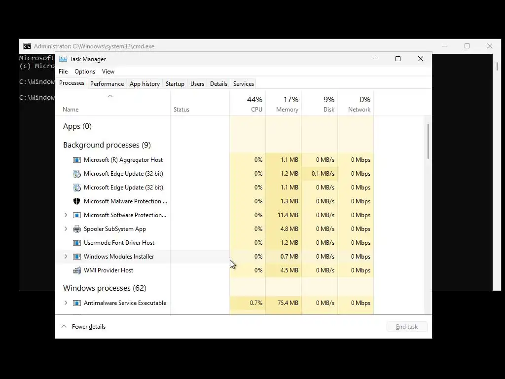505x379 pixels.
Task: Click the Task Manager title bar icon
Action: 63,59
